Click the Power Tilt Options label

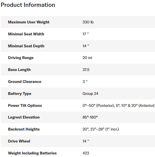pos(25,106)
